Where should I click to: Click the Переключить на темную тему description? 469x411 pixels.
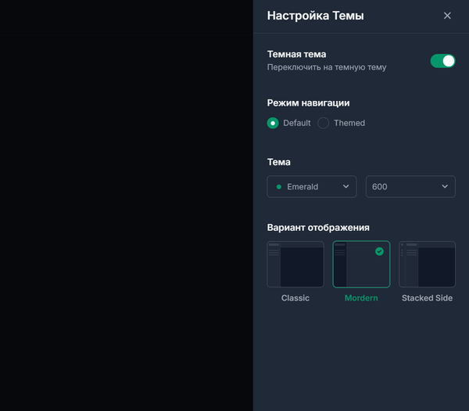pyautogui.click(x=327, y=67)
